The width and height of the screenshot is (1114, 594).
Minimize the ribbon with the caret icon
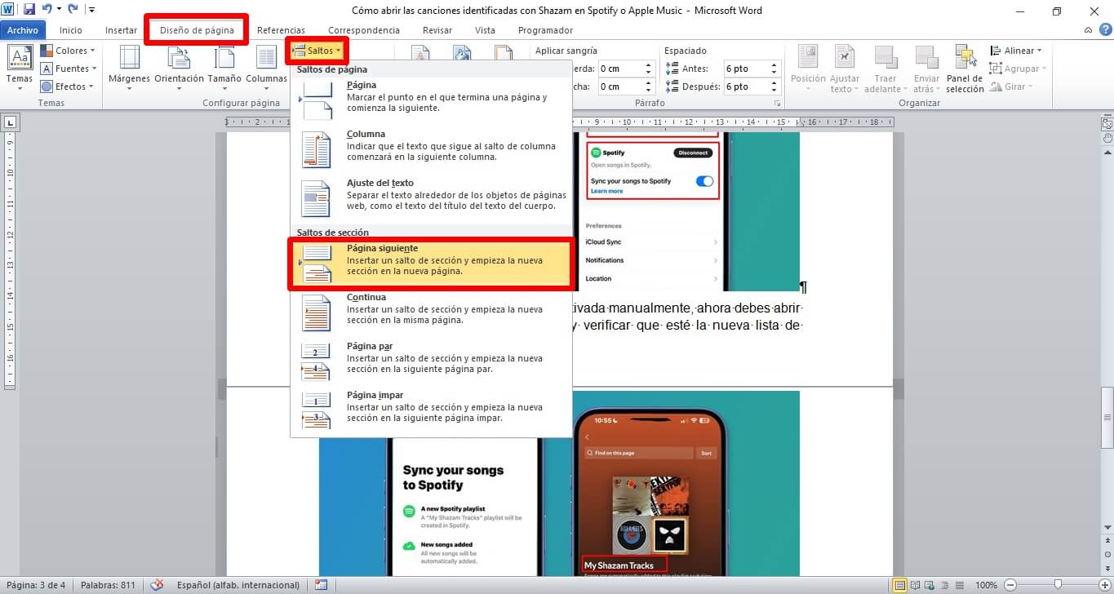pos(1090,30)
